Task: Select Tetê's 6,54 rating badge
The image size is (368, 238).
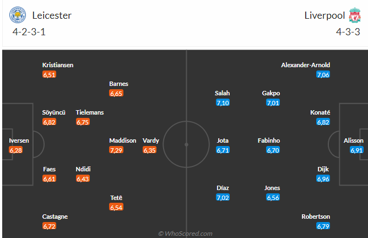Action: (x=116, y=207)
